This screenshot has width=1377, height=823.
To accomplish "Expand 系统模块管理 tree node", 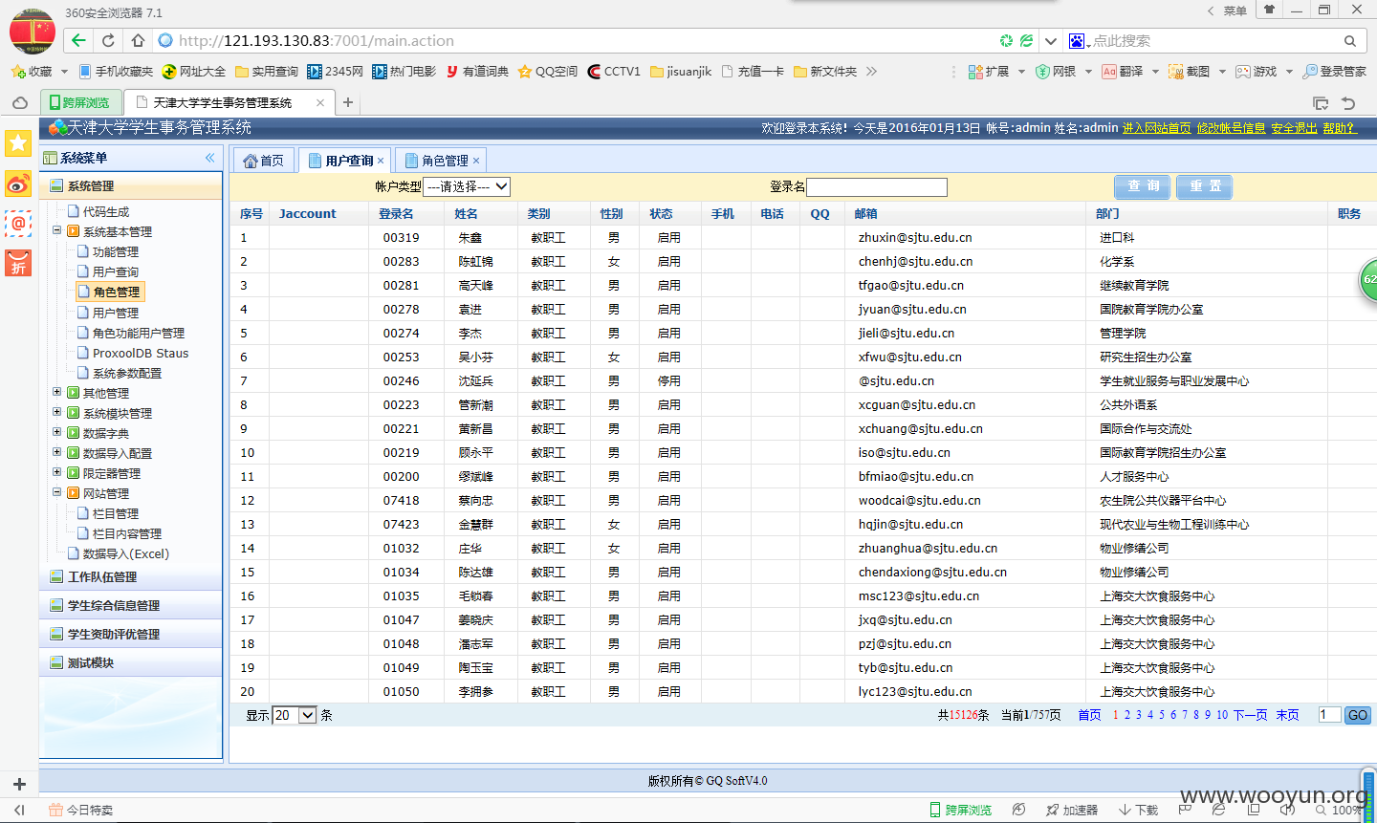I will pos(56,412).
